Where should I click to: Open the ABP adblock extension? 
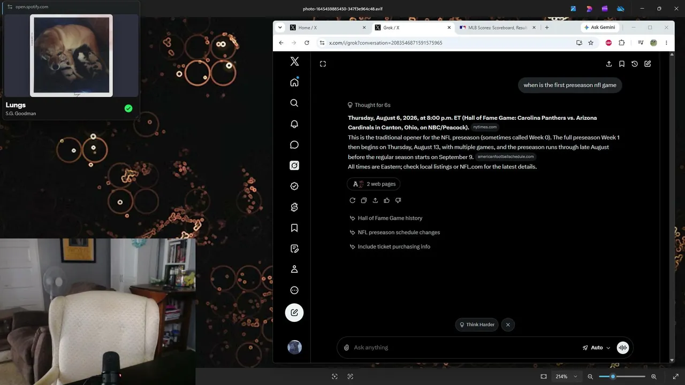608,43
